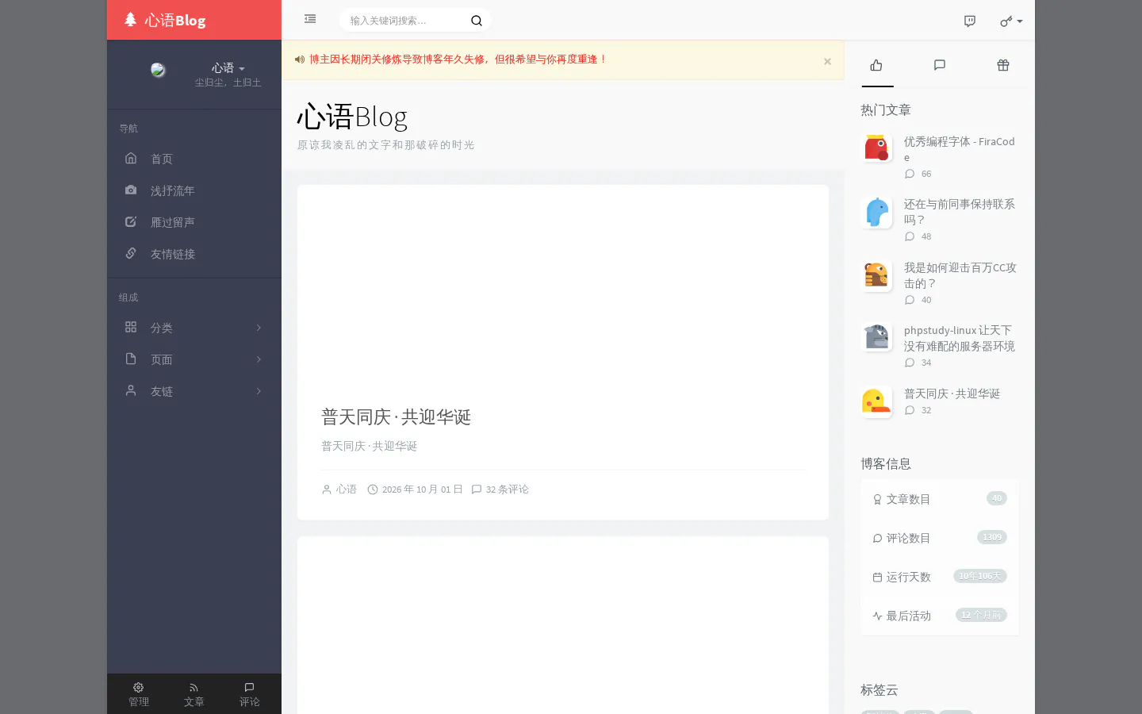This screenshot has height=714, width=1142.
Task: Click the round user avatar in sidebar
Action: coord(158,70)
